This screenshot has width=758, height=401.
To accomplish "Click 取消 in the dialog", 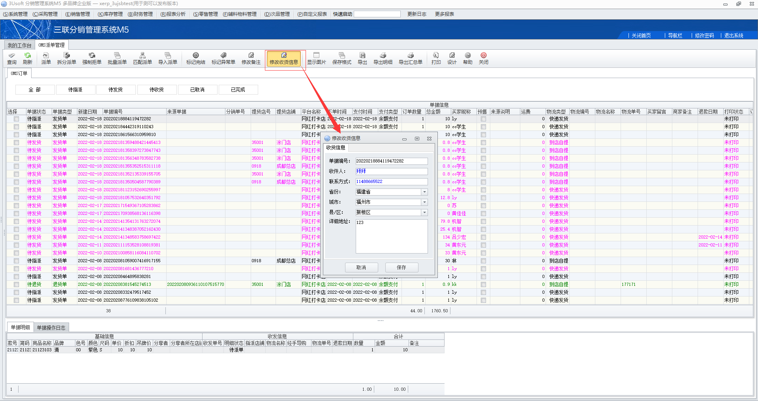I will tap(361, 268).
